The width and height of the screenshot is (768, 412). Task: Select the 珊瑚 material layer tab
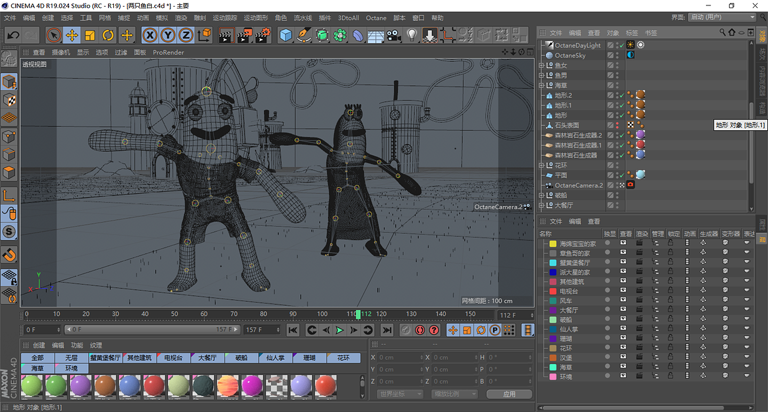click(310, 357)
